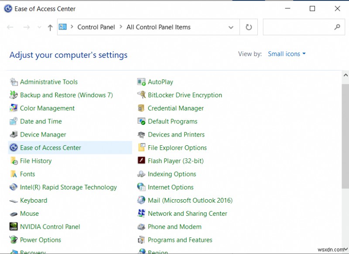Navigate up one folder level
Viewport: 349px width, 254px height.
point(50,27)
